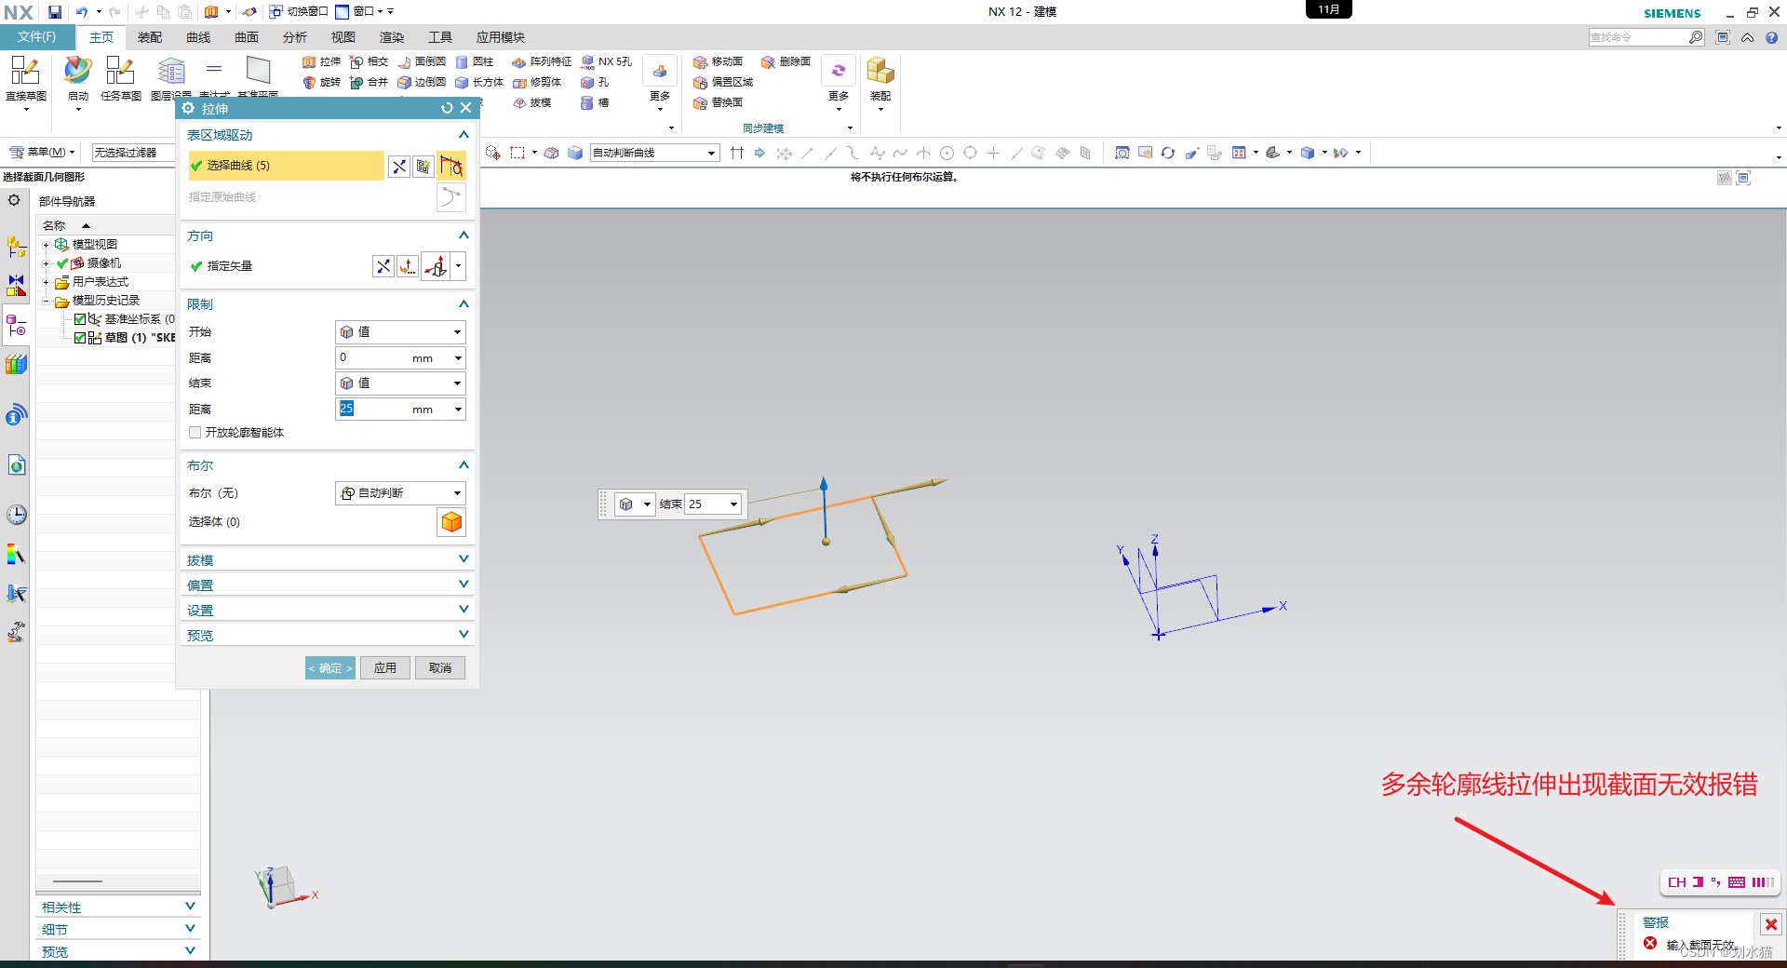
Task: Toggle the 开放轮廓智能体 checkbox
Action: tap(195, 433)
